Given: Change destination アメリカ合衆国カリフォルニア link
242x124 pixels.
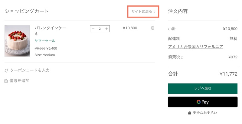Looking at the screenshot, I should [x=195, y=47].
